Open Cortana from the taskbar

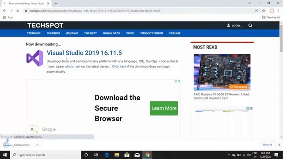[86, 155]
